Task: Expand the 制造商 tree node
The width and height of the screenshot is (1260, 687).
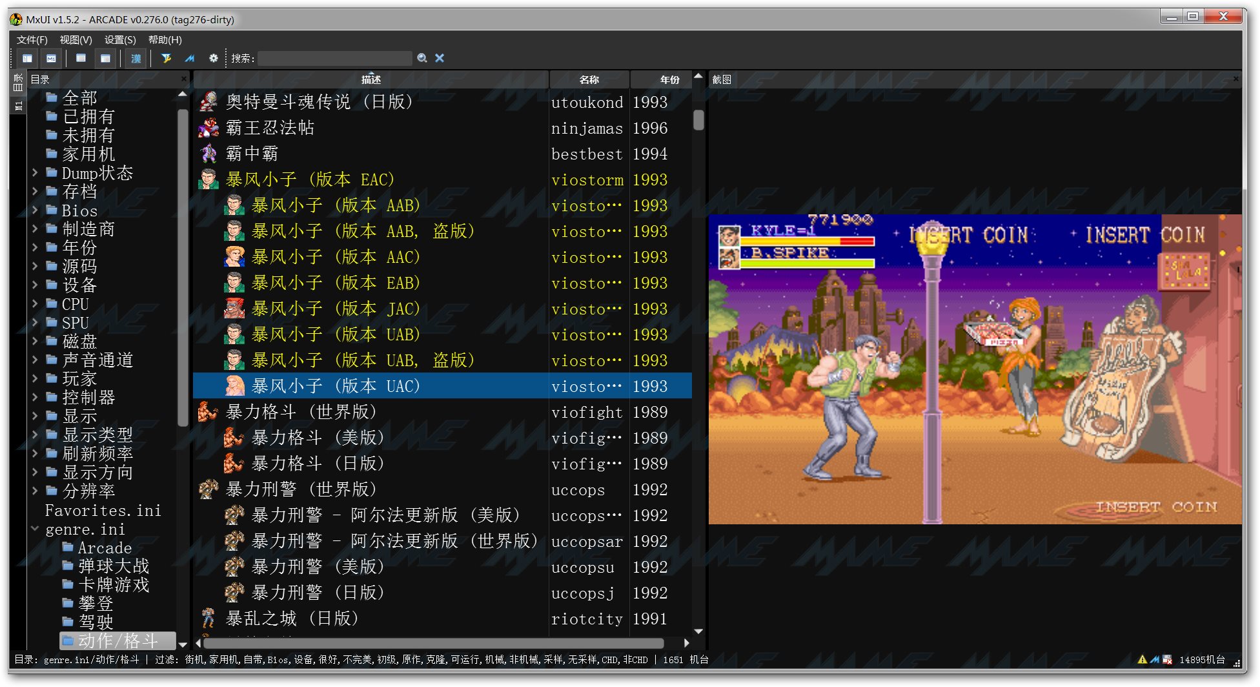Action: [35, 229]
